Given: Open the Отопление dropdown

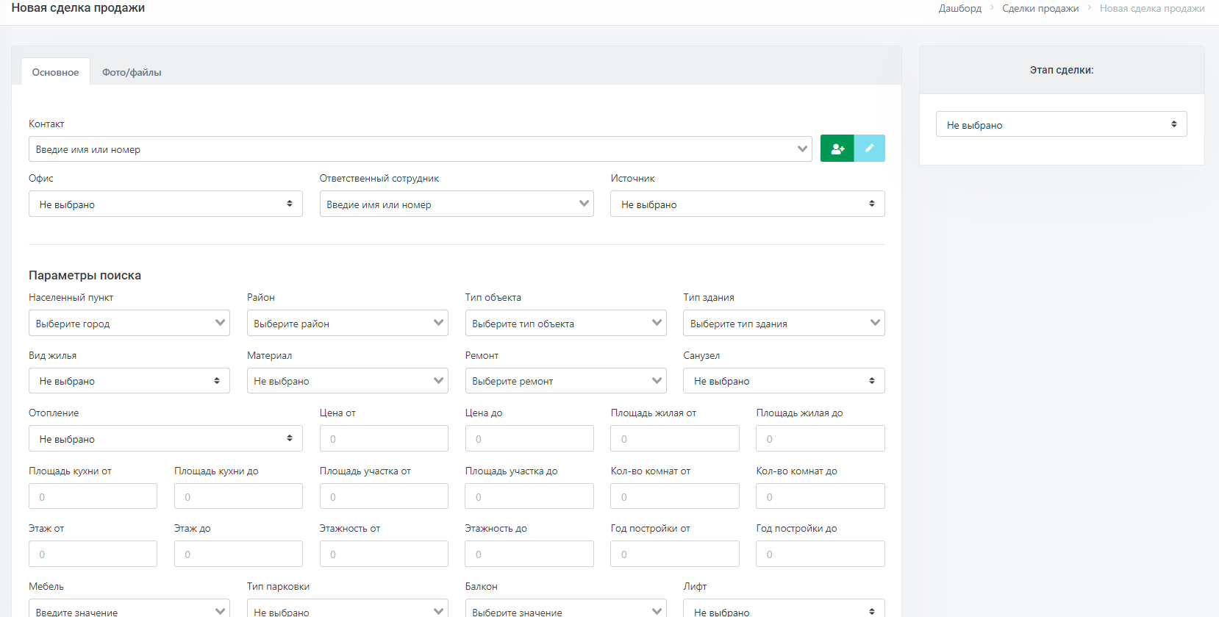Looking at the screenshot, I should point(165,438).
